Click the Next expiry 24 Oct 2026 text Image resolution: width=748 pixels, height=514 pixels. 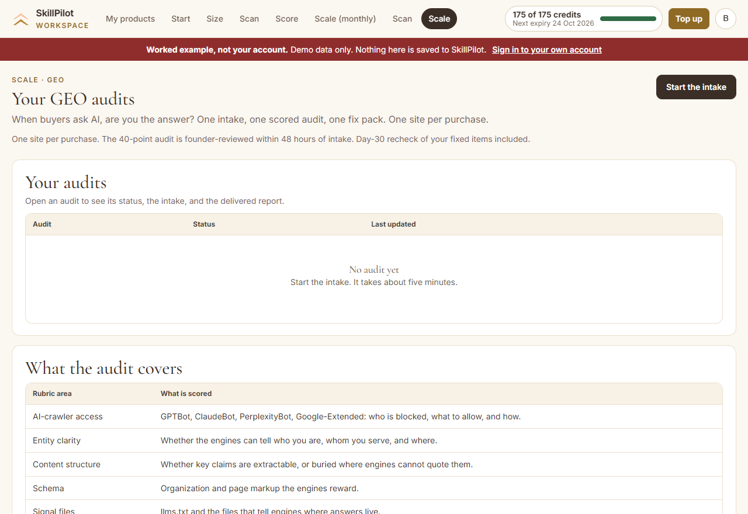[553, 23]
